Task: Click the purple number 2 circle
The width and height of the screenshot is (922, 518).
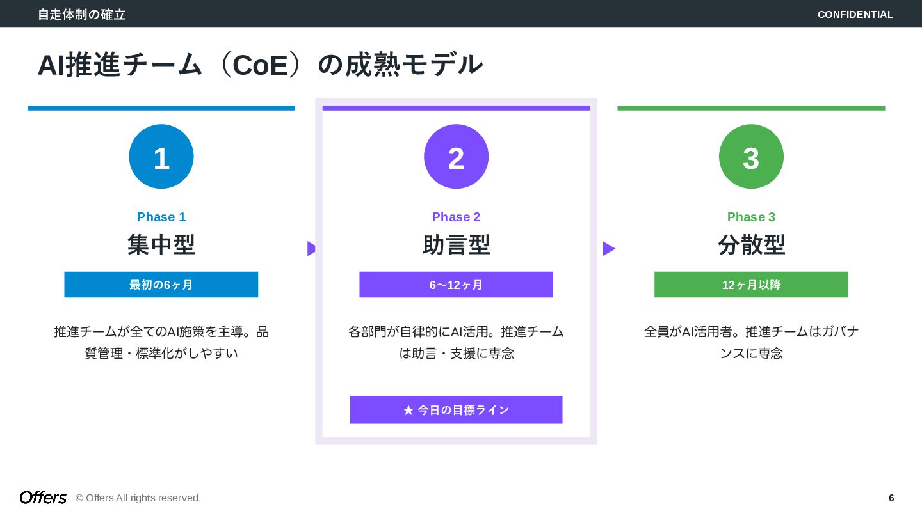Action: click(456, 157)
